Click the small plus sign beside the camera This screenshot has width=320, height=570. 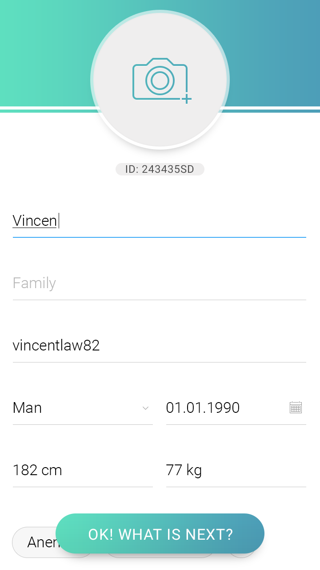[187, 99]
